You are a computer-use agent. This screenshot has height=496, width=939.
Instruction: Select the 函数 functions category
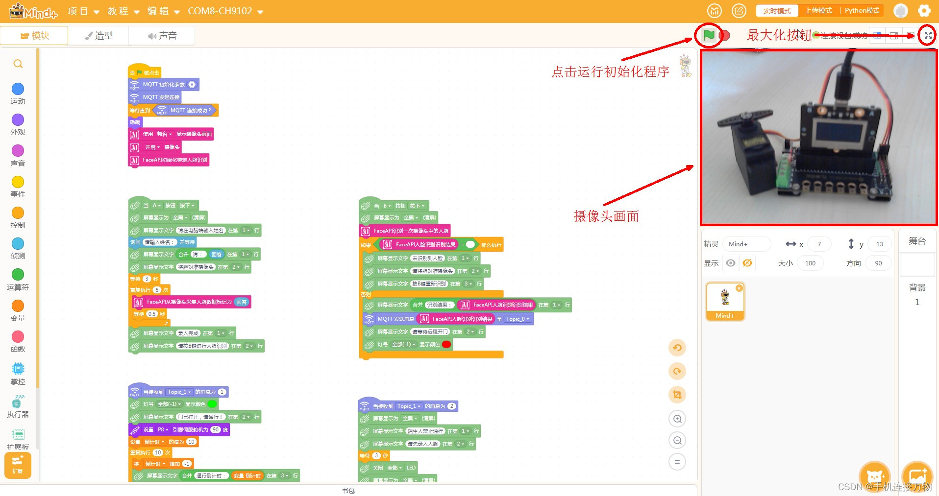(18, 341)
